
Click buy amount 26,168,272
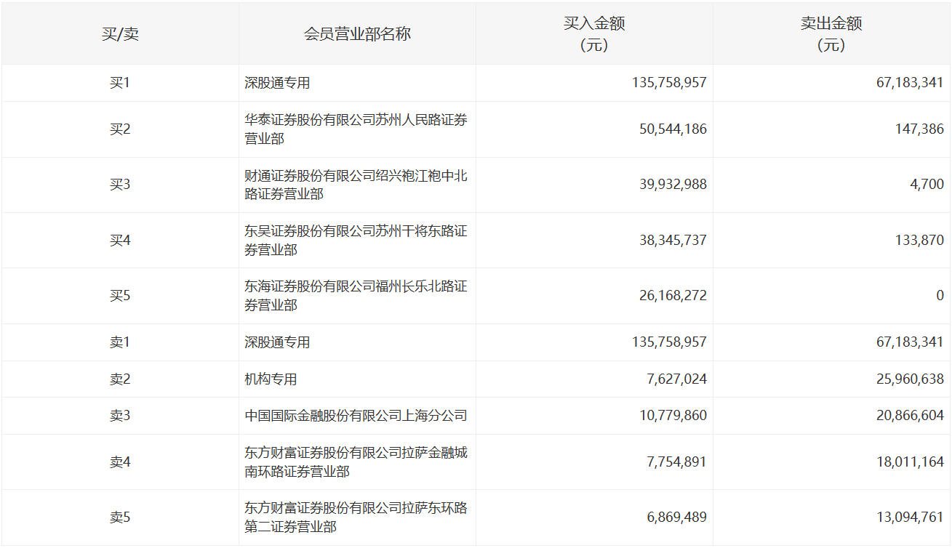tap(673, 296)
